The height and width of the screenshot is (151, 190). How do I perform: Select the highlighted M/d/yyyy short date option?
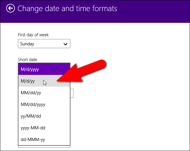[x=44, y=69]
